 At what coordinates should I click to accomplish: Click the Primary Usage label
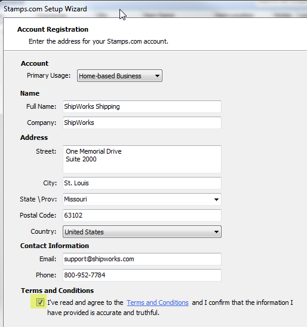(x=49, y=75)
